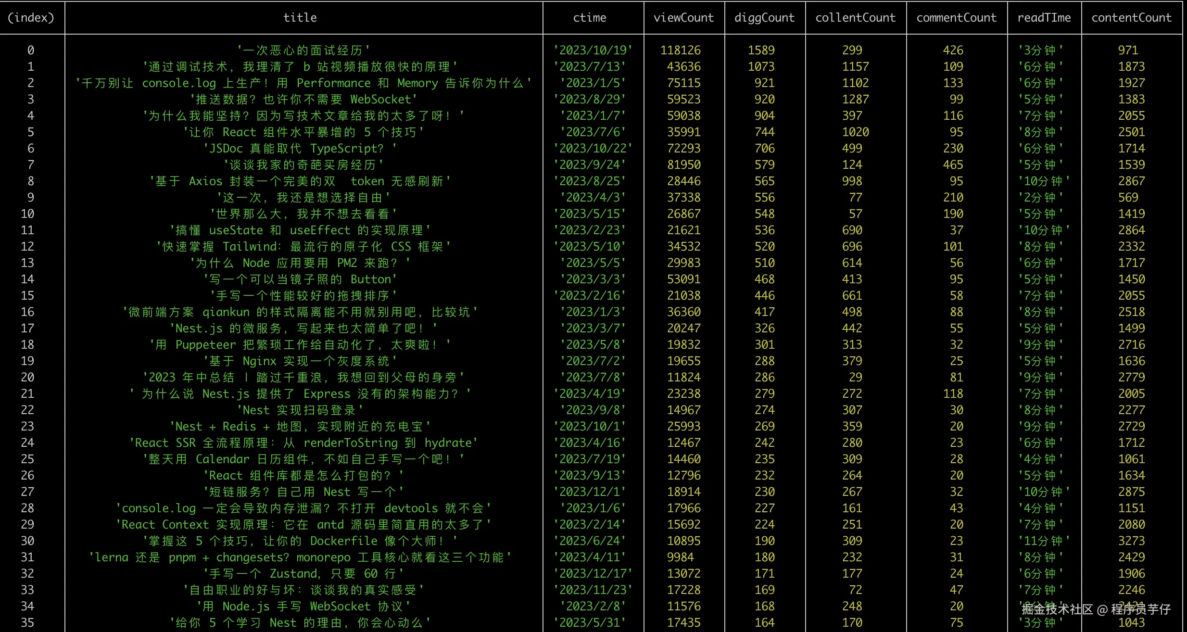Click the viewCount column header
This screenshot has width=1187, height=632.
[683, 17]
